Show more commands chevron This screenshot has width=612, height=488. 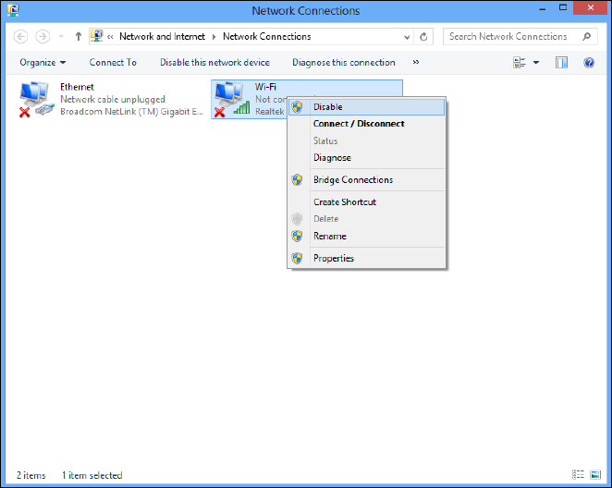point(416,62)
